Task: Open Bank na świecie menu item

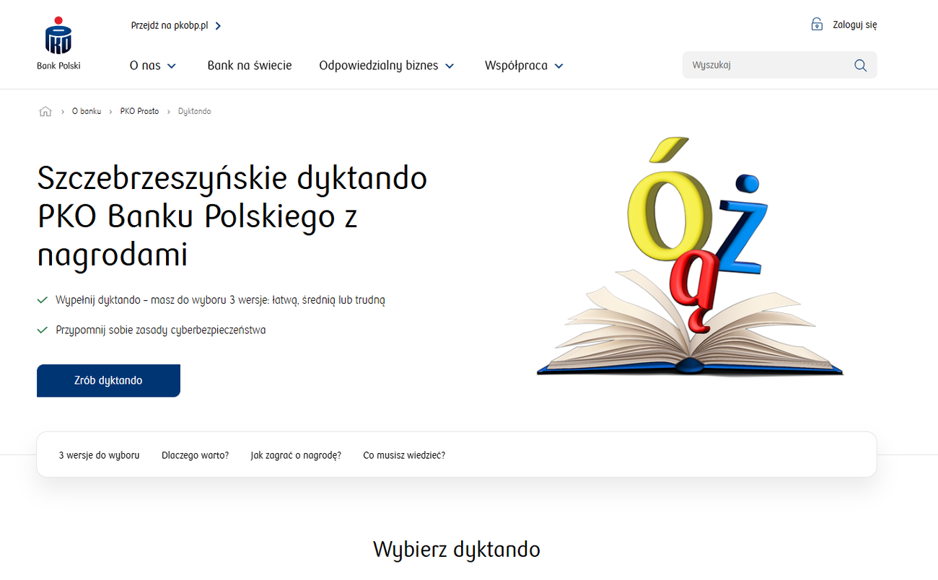Action: (x=250, y=65)
